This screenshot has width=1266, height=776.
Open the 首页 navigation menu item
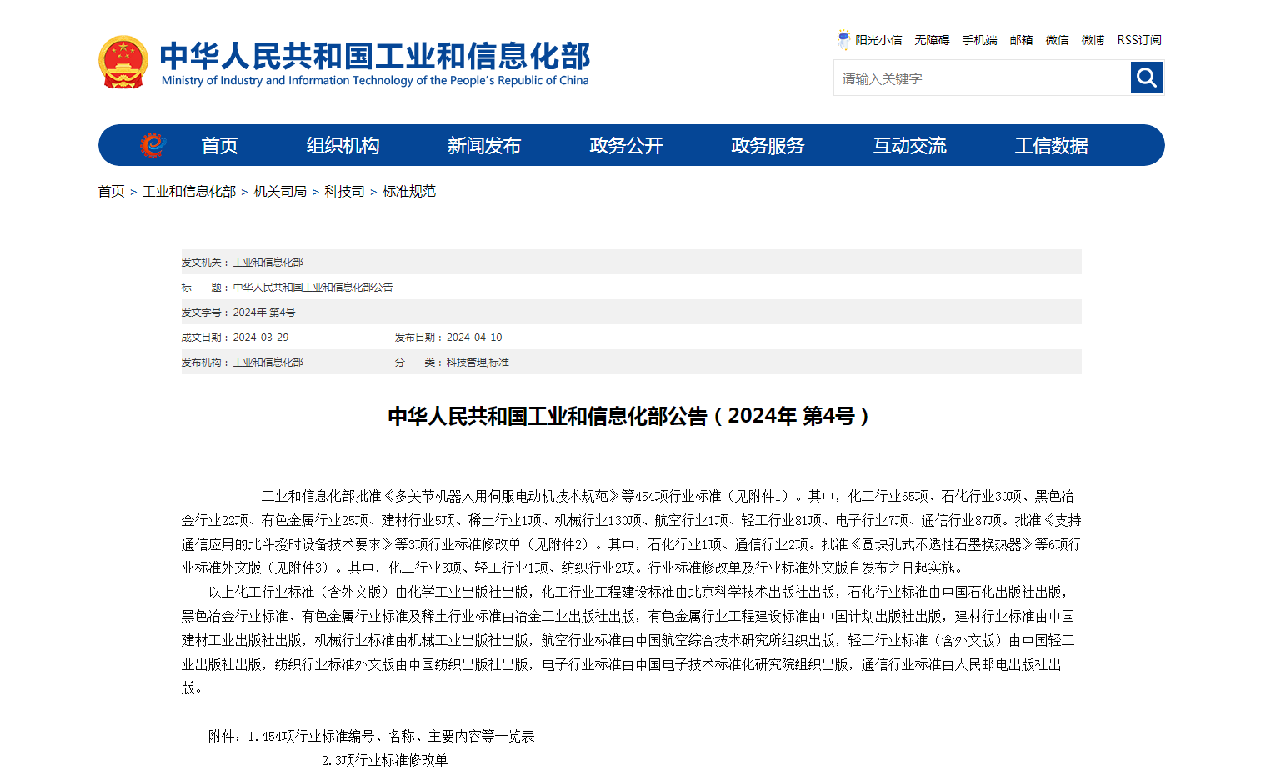pos(219,146)
